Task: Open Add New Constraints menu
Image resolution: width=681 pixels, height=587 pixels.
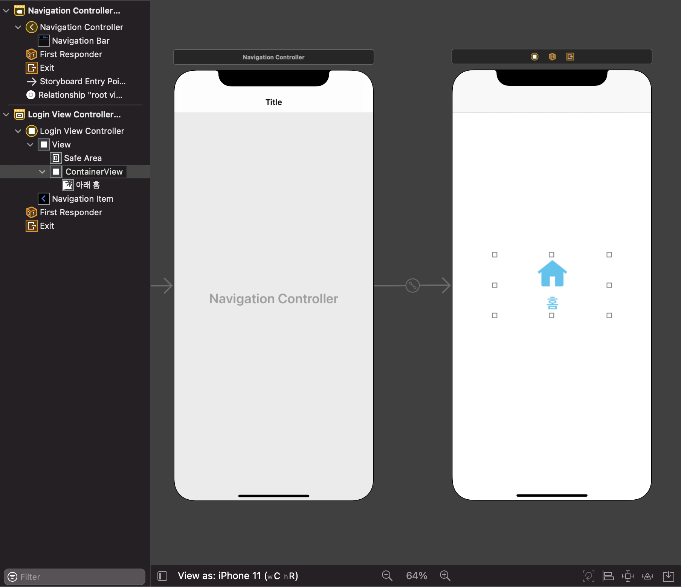Action: tap(628, 576)
